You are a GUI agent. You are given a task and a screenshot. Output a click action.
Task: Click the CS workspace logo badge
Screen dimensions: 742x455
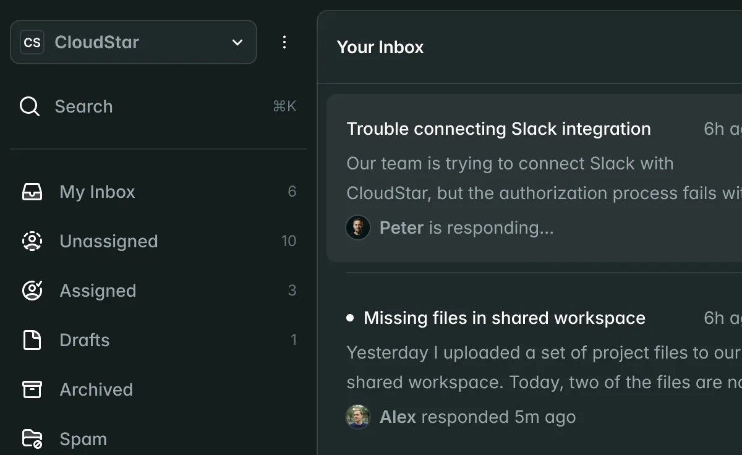coord(32,42)
